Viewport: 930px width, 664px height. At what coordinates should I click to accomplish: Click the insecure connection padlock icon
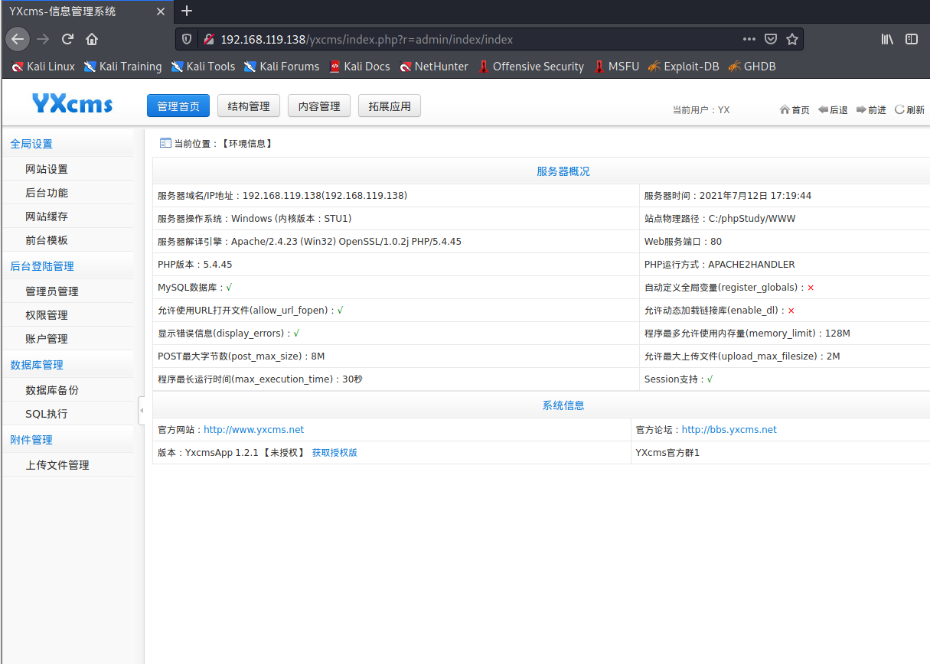(x=207, y=39)
